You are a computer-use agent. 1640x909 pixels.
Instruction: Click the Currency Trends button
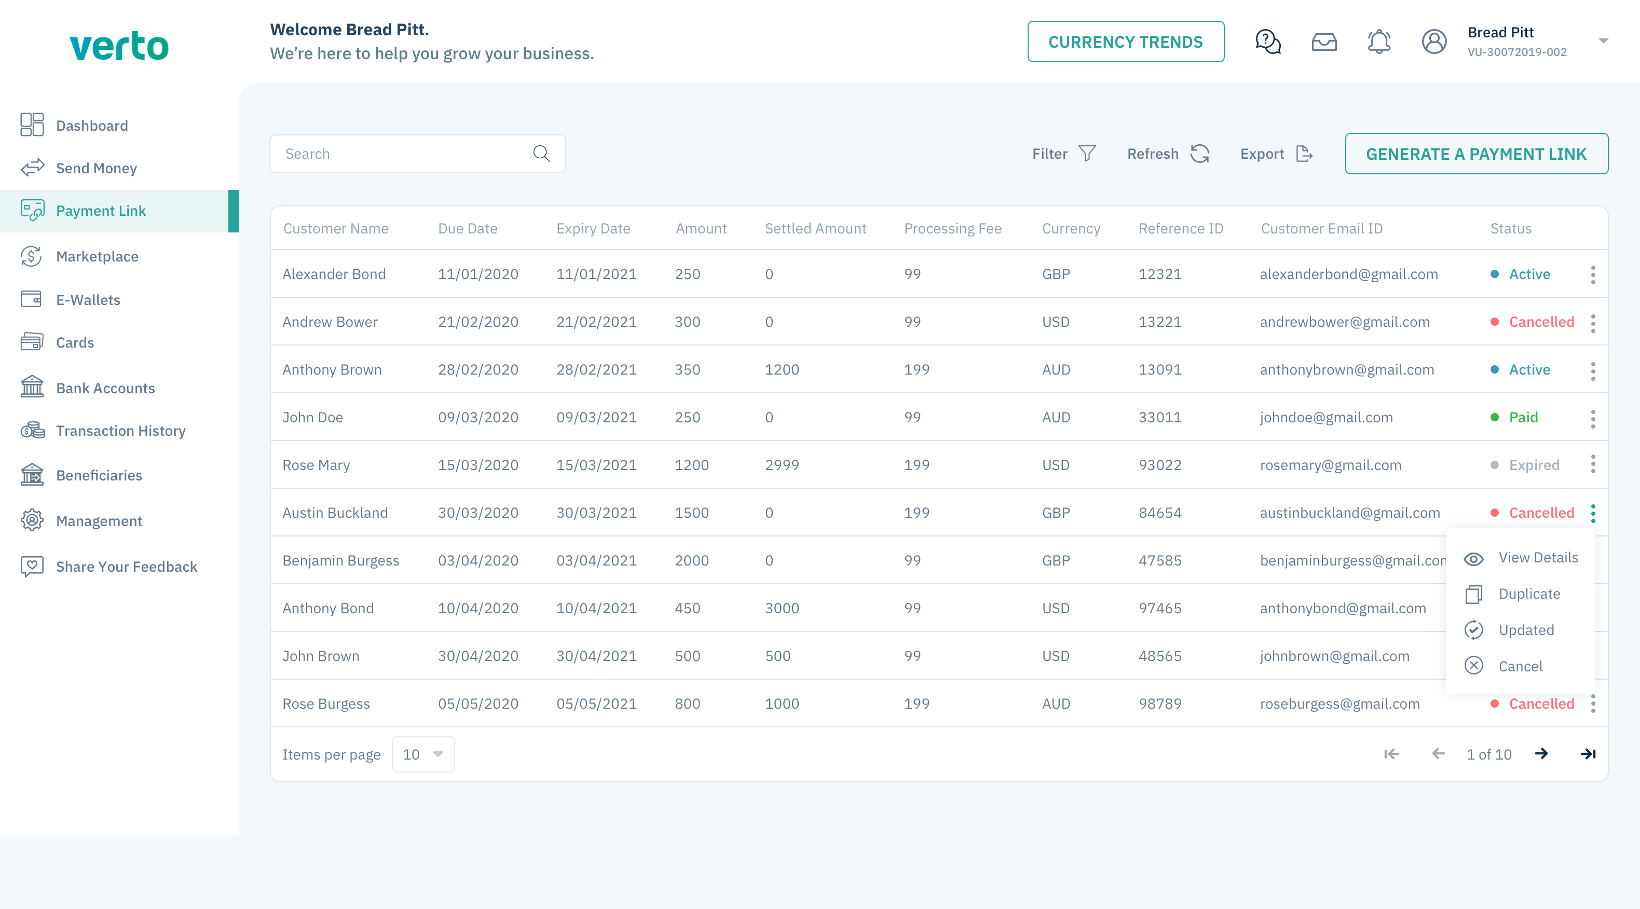point(1125,42)
